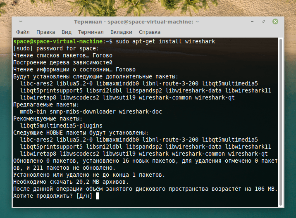Click the terminal vertical scrollbar

[x=281, y=122]
